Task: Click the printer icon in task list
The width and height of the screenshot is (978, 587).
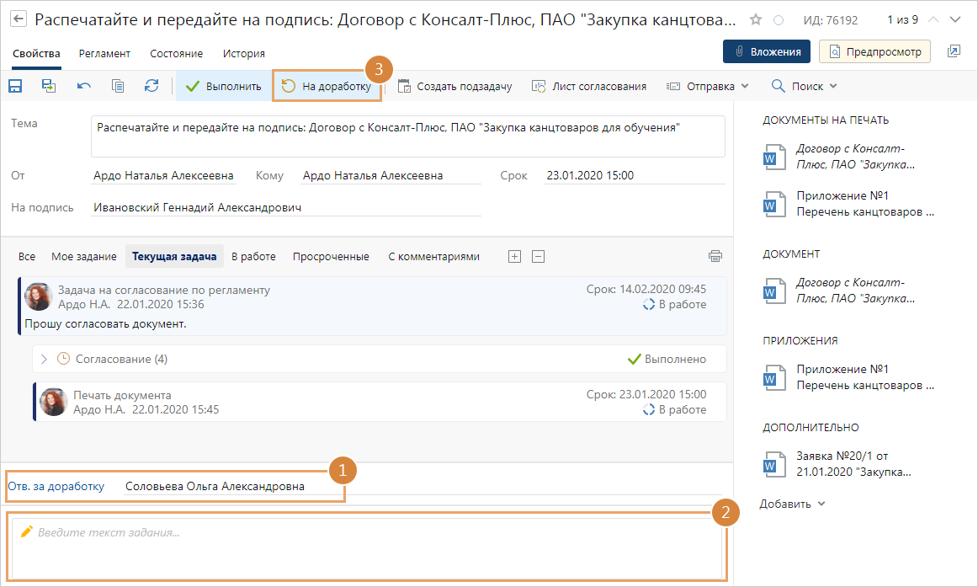Action: coord(715,256)
